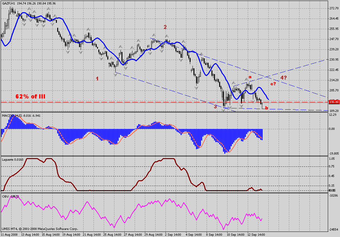Click price axis value 264.45
Viewport: 340px width, 237px height.
tap(334, 19)
